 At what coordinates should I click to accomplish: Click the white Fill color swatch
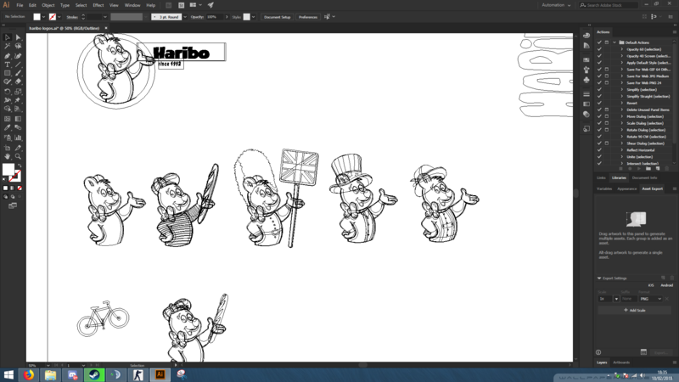pos(8,170)
